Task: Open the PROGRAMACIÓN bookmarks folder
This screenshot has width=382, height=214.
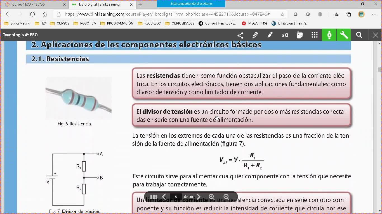Action: pos(117,23)
